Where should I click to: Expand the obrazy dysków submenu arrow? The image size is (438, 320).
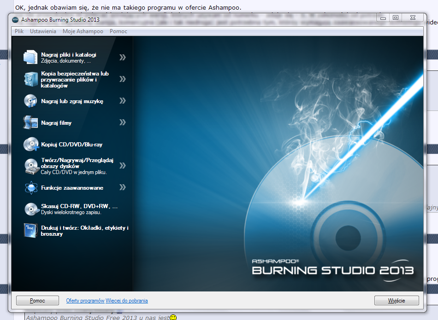(123, 166)
